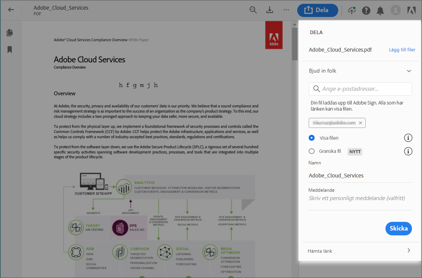Click the Analytics icon in the diagram
422x278 pixels.
coord(124,188)
